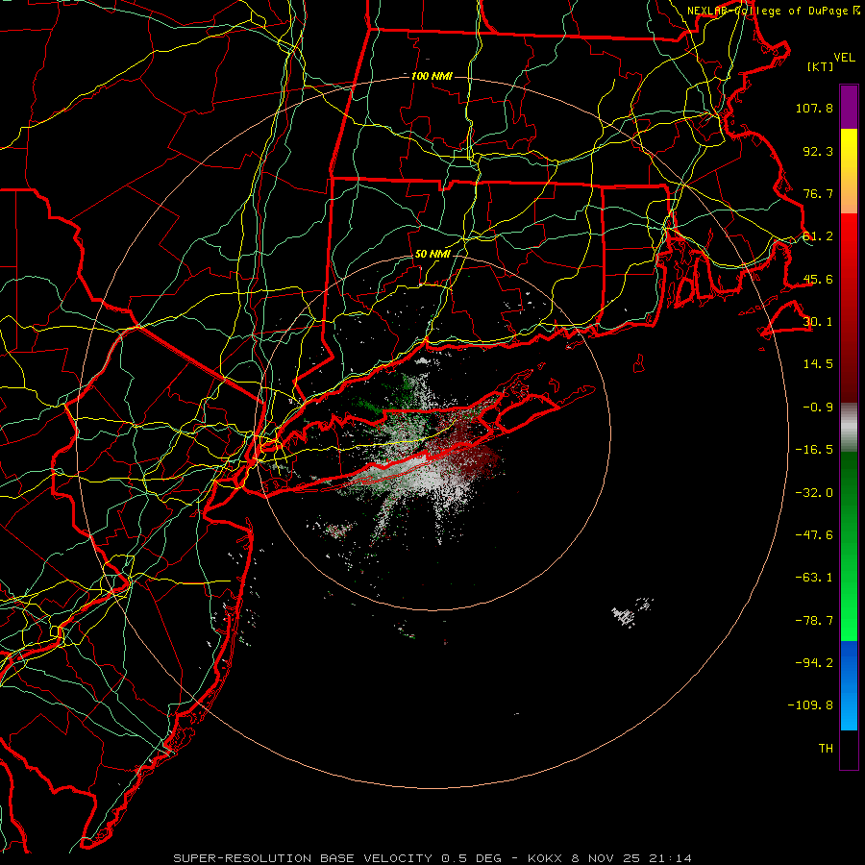Screen dimensions: 865x865
Task: Click the -32.0 scale value
Action: point(814,493)
